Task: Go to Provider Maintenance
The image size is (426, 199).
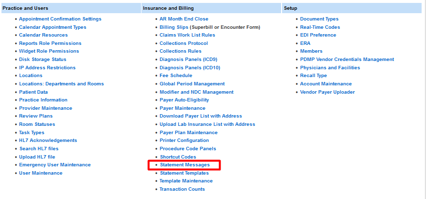Action: 45,108
